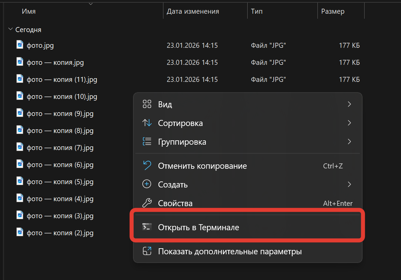Click the terminal icon beside Открыть в Терминале

click(x=147, y=227)
